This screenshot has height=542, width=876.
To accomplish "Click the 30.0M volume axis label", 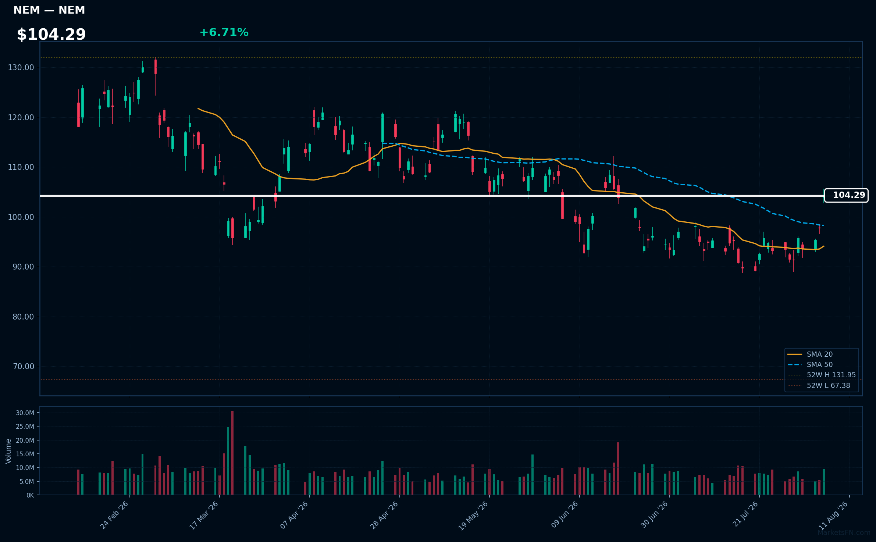I will [25, 413].
